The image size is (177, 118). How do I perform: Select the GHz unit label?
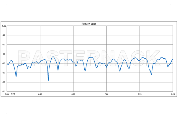13,94
